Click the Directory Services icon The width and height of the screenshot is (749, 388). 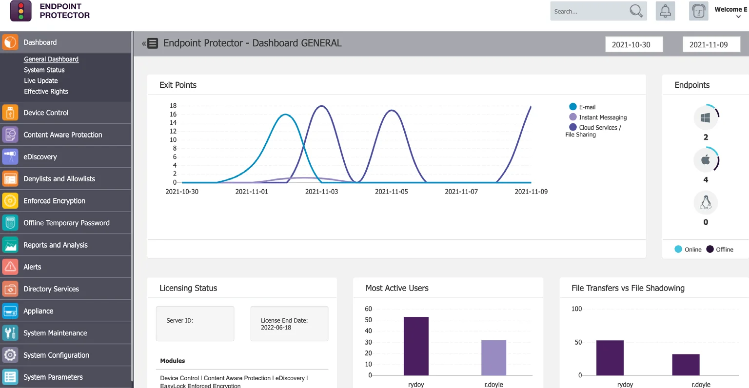point(10,289)
